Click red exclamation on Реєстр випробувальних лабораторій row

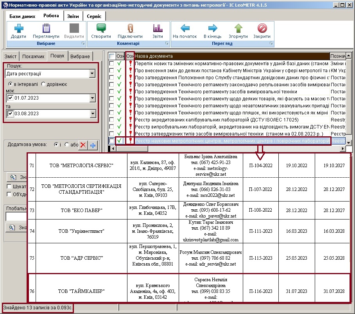130,127
